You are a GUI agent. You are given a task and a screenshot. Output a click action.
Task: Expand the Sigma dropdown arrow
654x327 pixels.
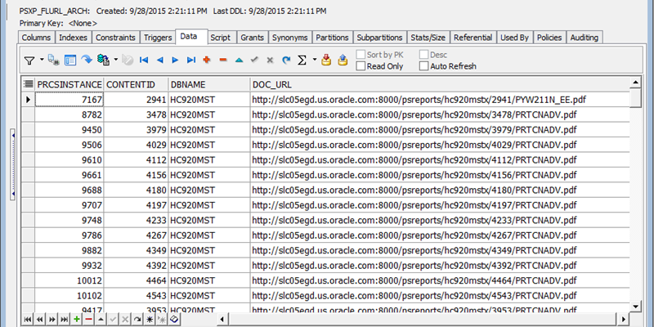point(315,60)
